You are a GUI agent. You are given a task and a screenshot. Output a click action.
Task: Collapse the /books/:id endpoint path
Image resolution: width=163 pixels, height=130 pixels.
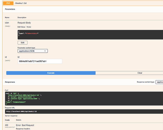click(x=21, y=3)
